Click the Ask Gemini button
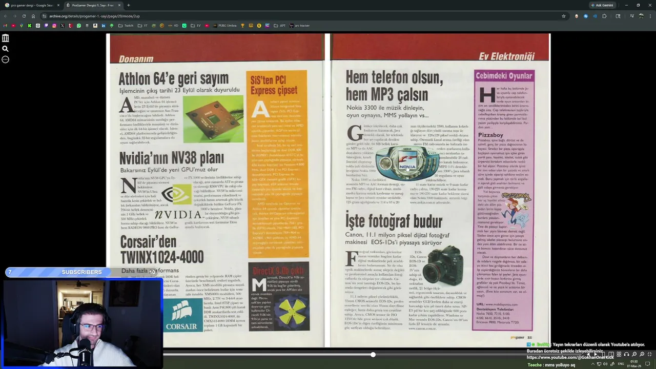Viewport: 656px width, 369px height. [x=602, y=5]
